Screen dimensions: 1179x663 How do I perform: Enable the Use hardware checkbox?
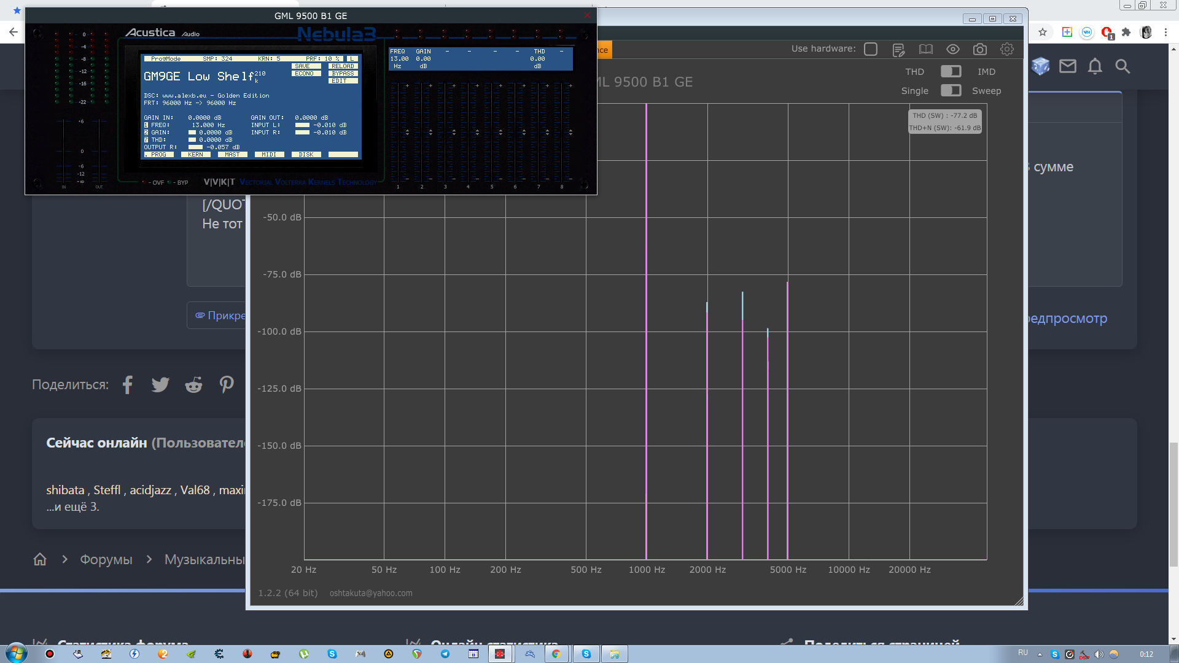click(871, 49)
